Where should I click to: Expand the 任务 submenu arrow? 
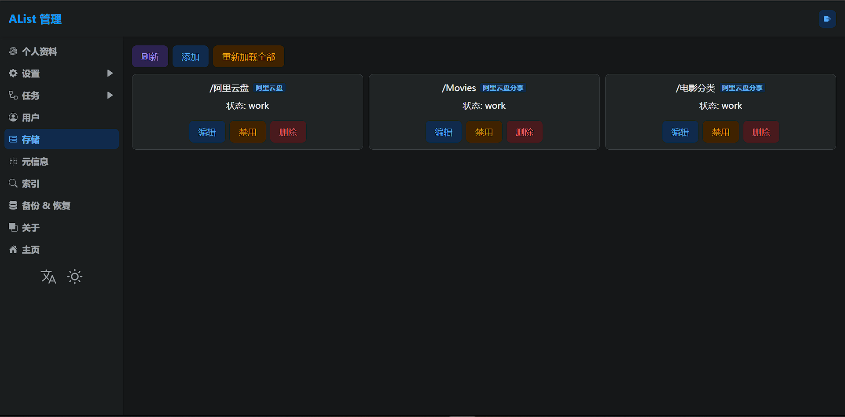click(110, 96)
